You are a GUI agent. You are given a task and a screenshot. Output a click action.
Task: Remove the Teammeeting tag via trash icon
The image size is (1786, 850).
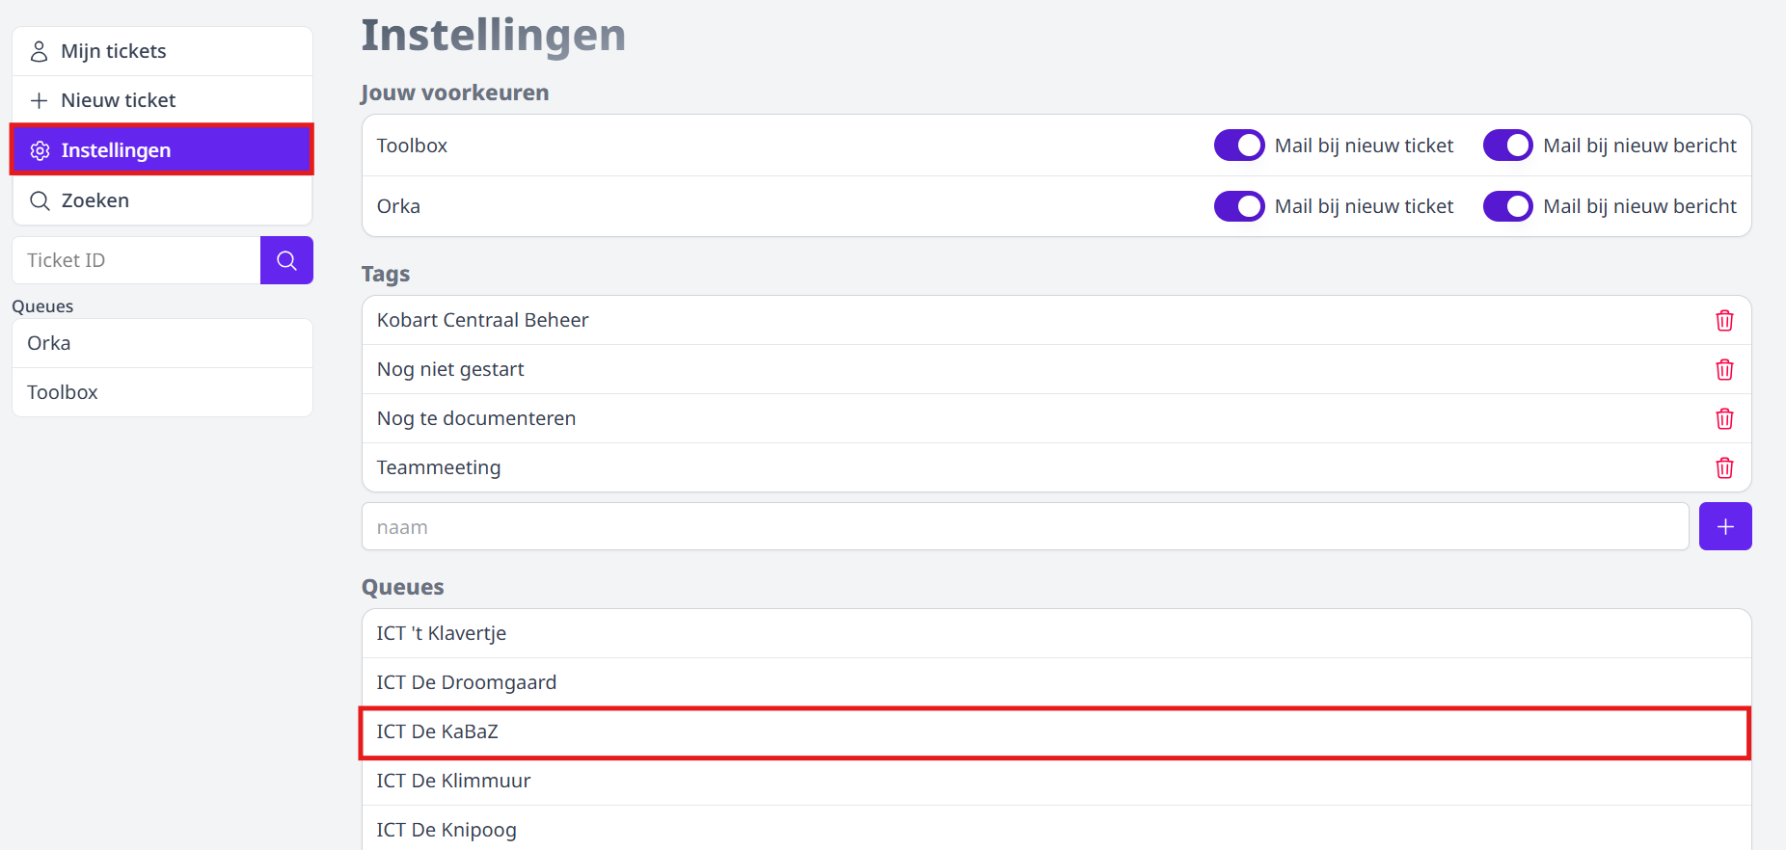coord(1725,467)
